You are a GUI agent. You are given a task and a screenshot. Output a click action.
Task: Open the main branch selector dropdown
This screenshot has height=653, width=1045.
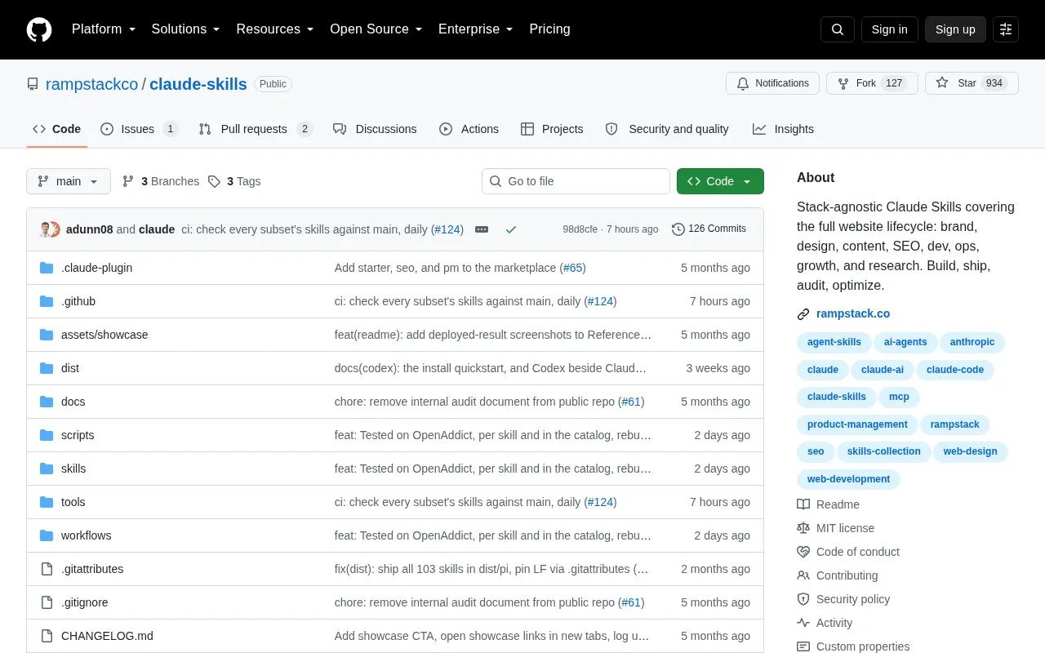[69, 181]
